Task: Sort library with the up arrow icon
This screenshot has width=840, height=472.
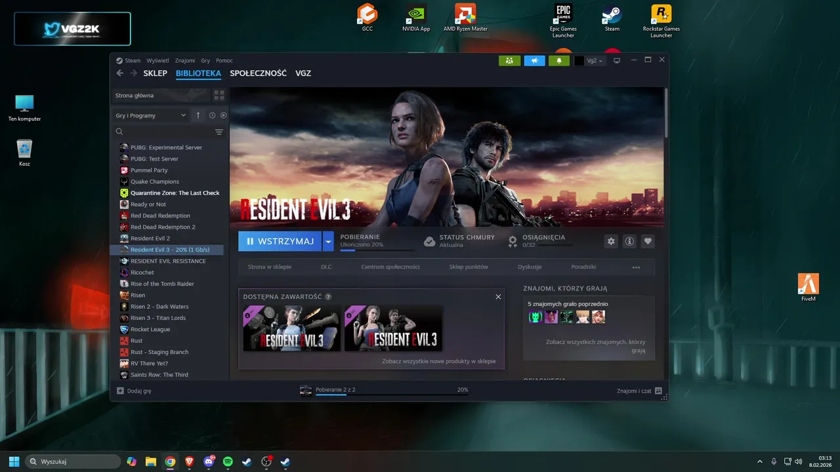Action: pos(198,115)
